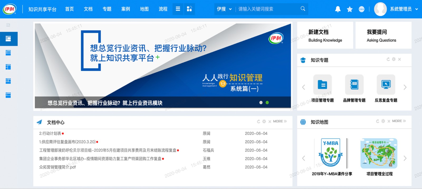Open favorites via the star icon
Screen dimensions: 422x189
(x=350, y=9)
